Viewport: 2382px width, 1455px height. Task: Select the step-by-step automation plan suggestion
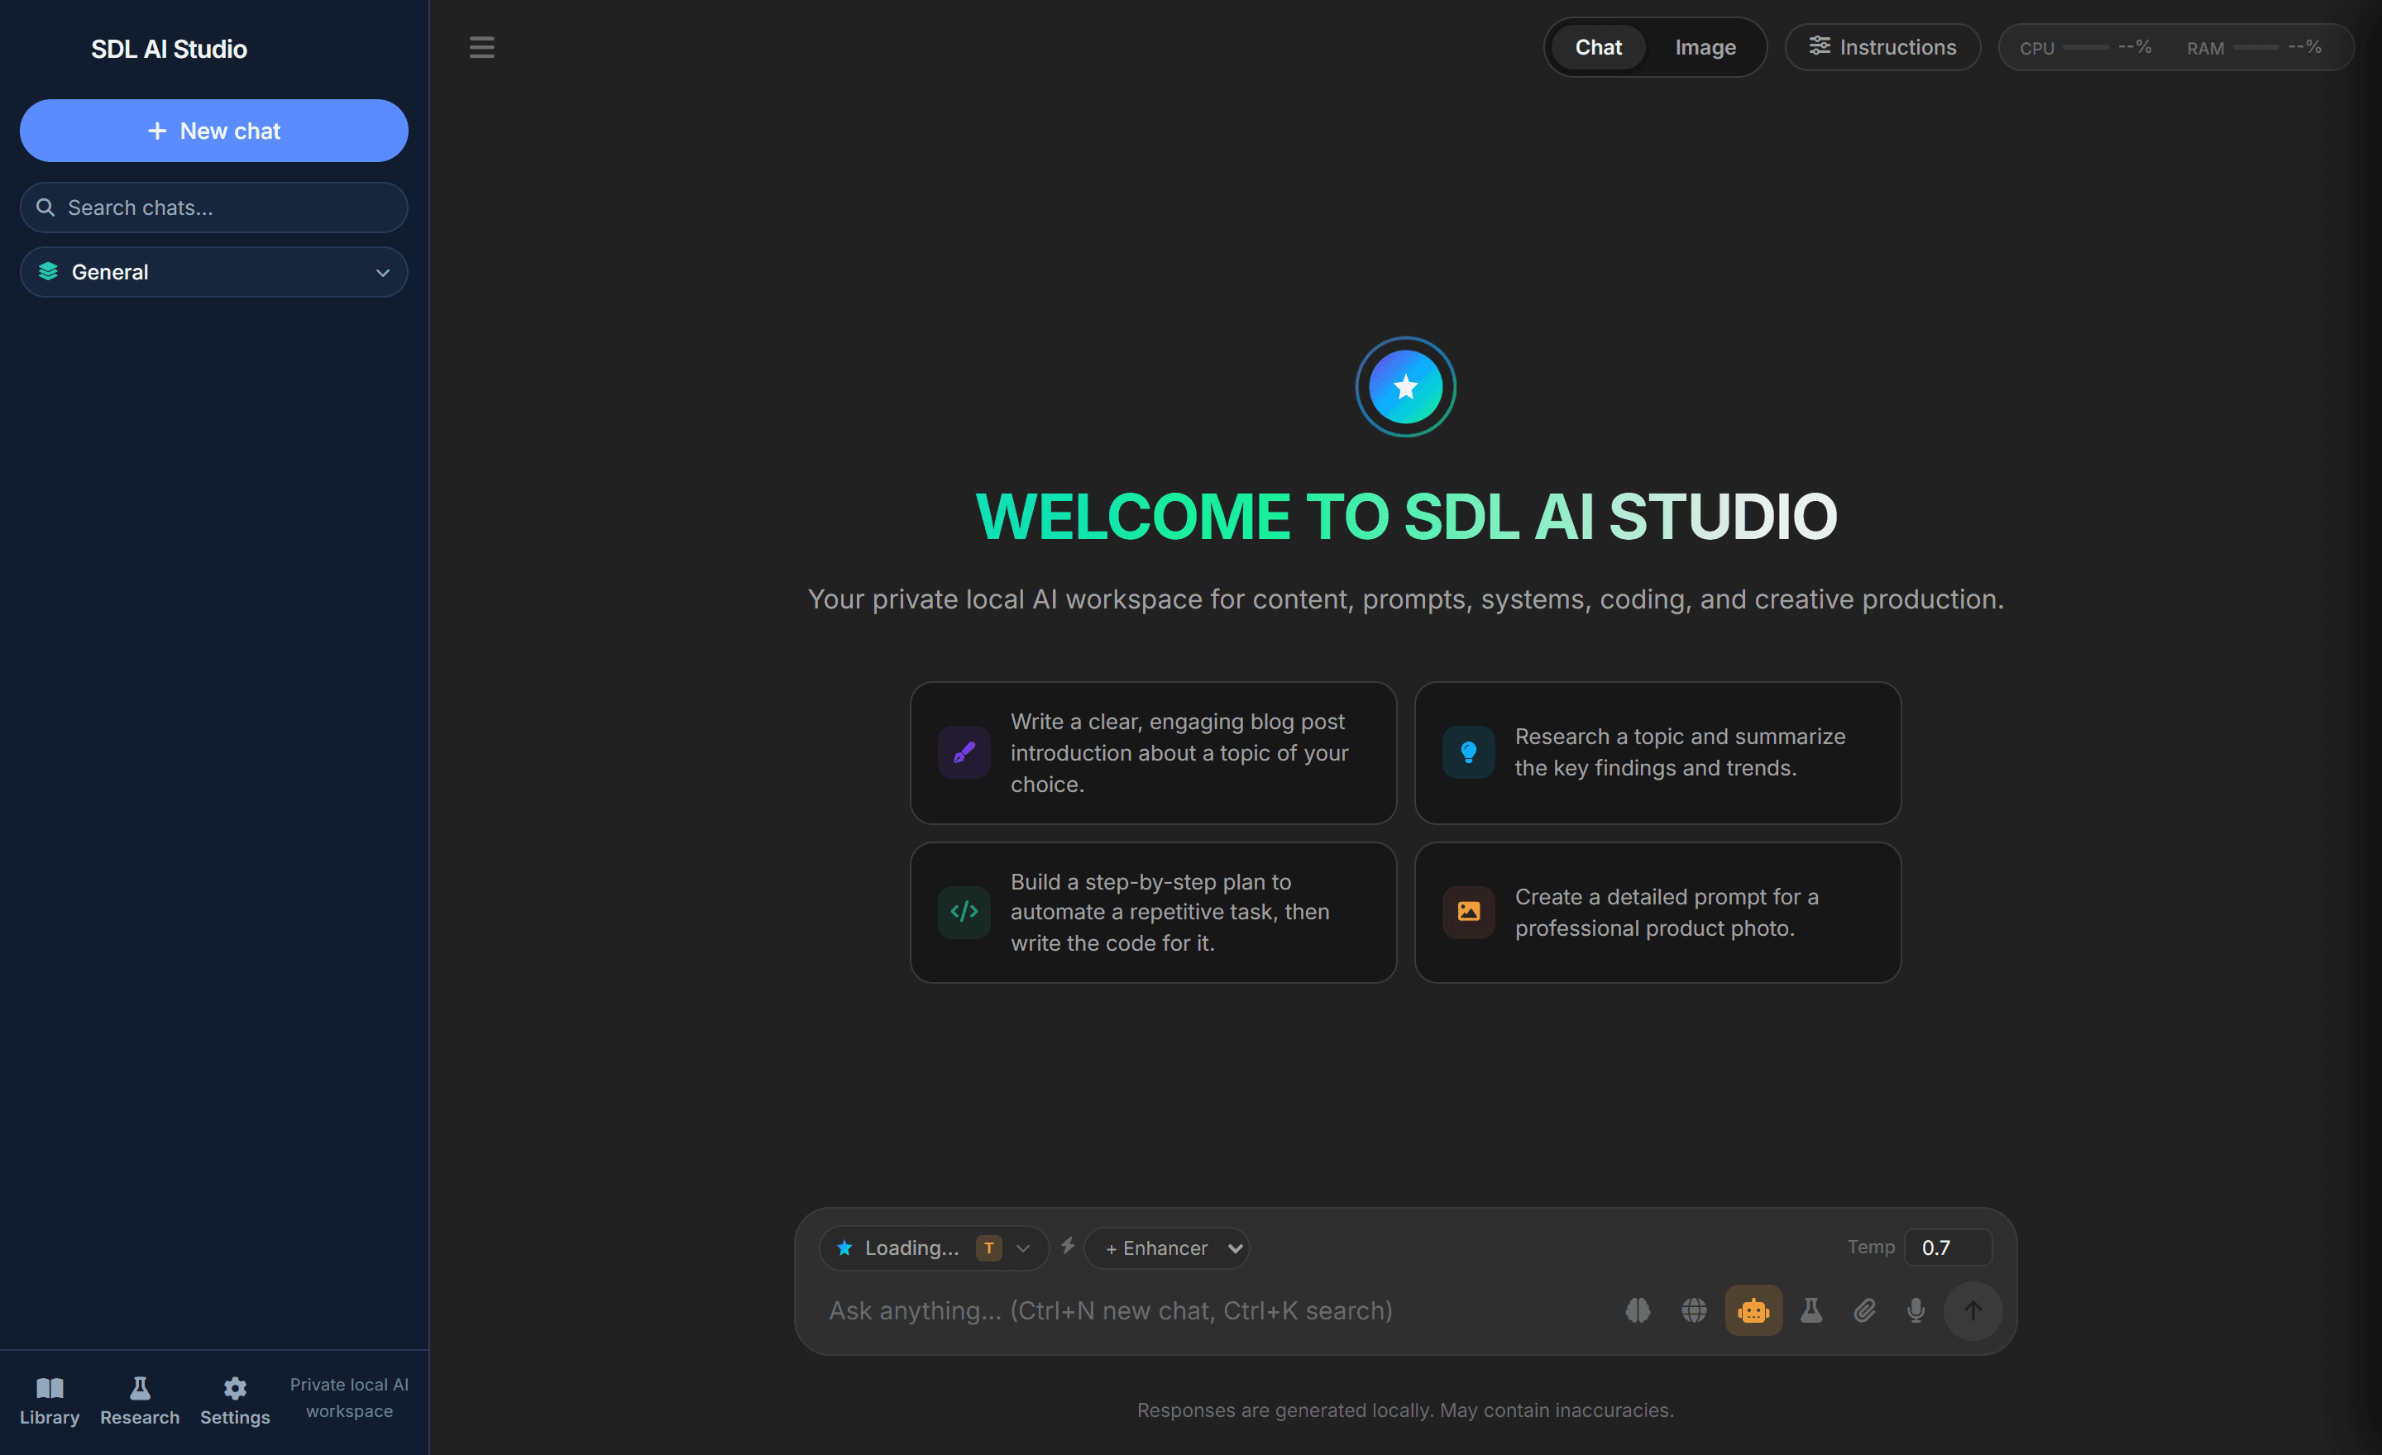pyautogui.click(x=1153, y=912)
